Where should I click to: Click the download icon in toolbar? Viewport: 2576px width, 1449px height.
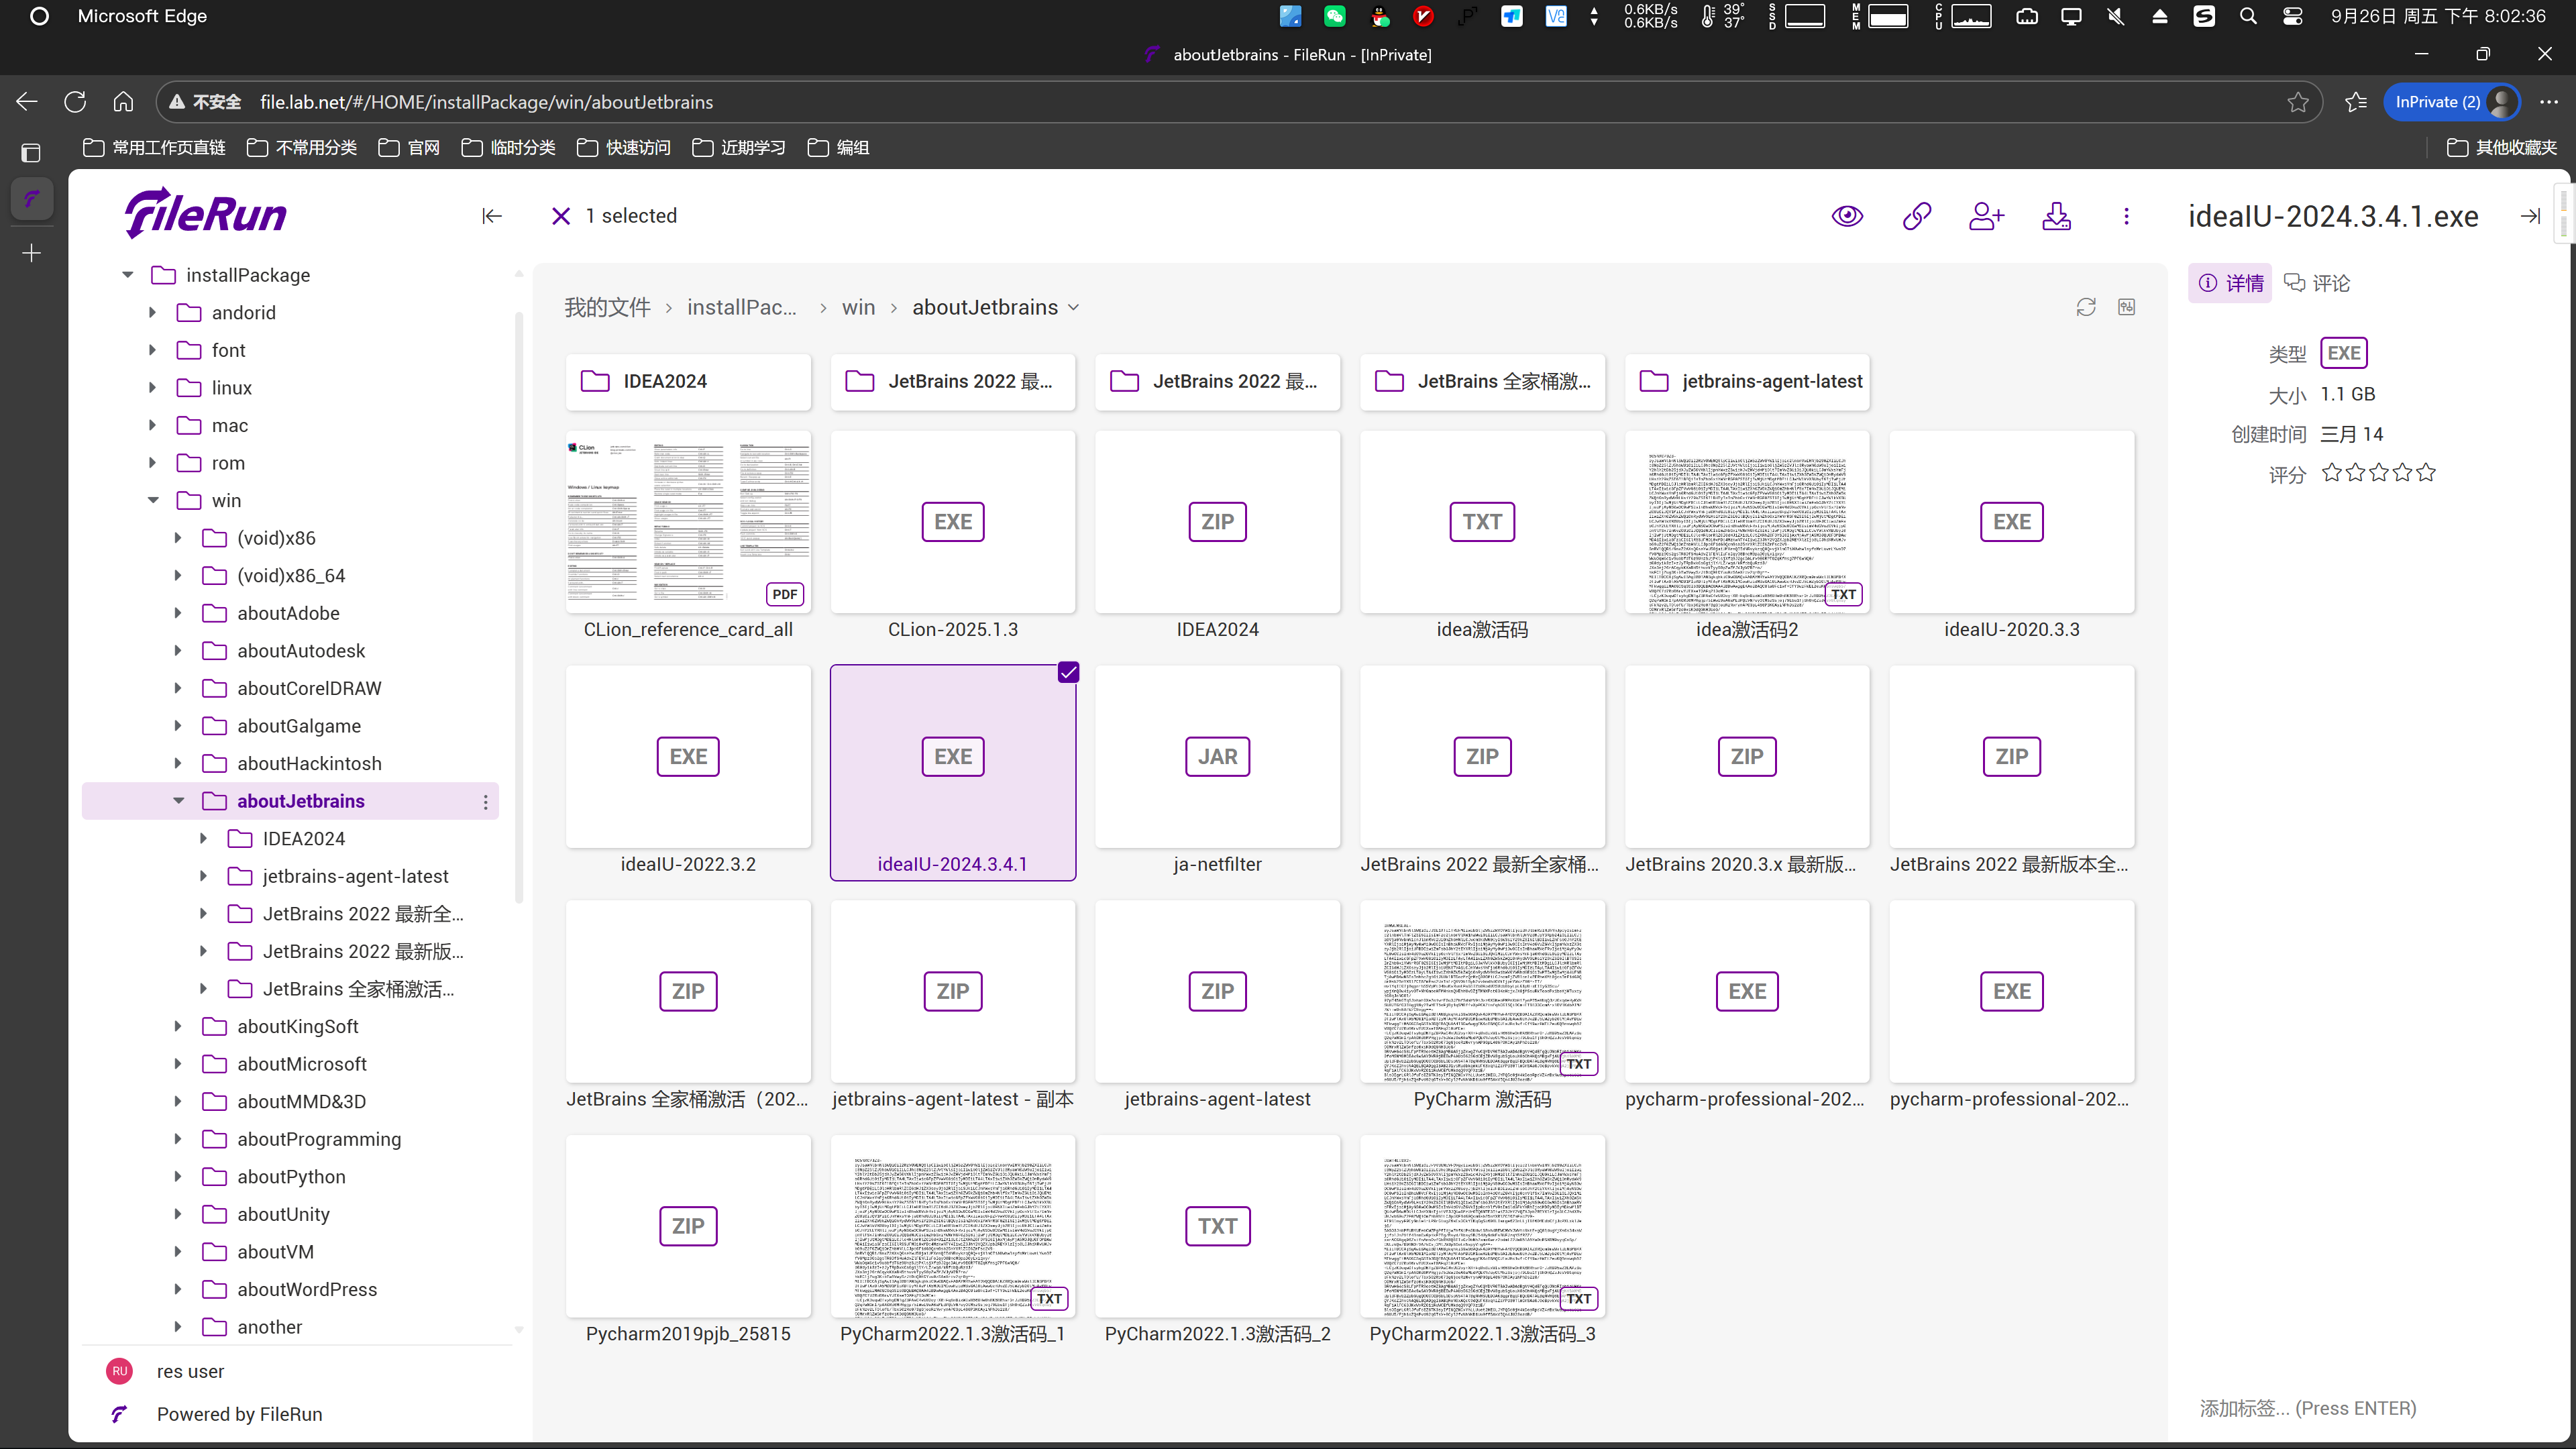coord(2056,216)
